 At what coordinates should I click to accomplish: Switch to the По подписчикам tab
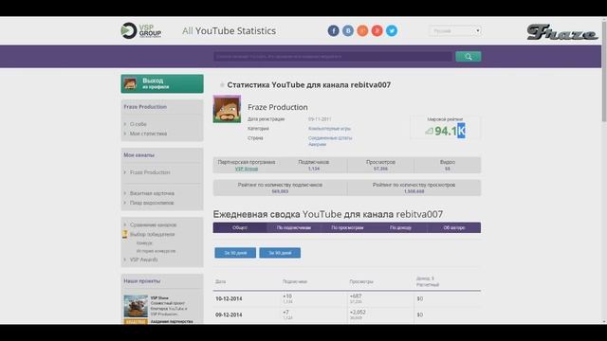pos(294,227)
